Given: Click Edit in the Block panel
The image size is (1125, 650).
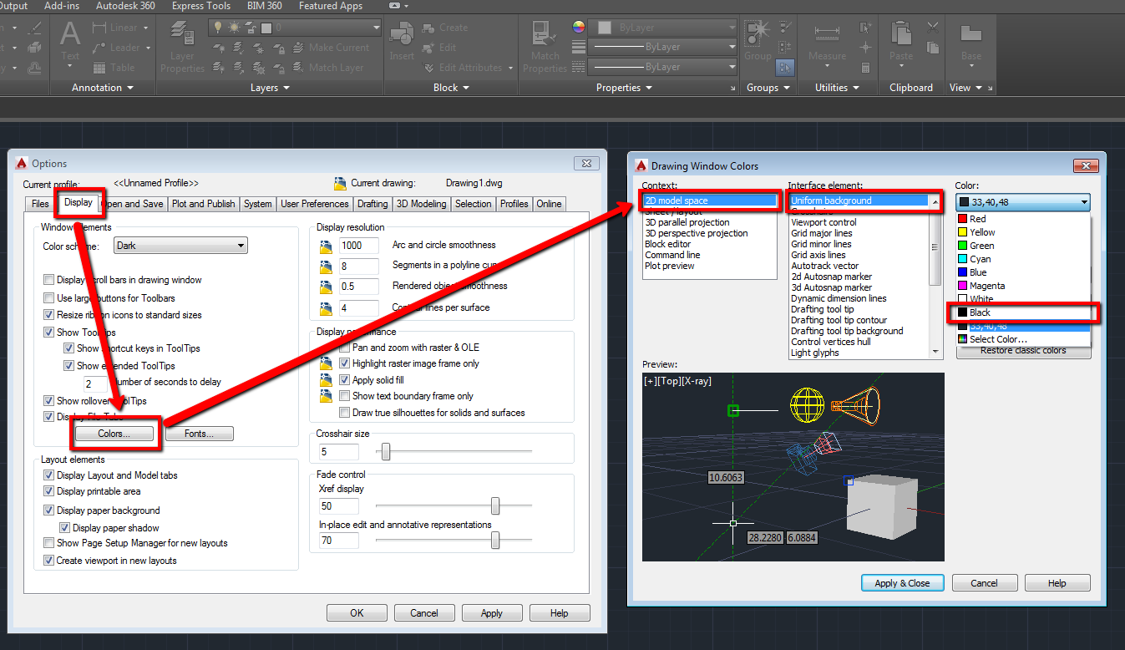Looking at the screenshot, I should pyautogui.click(x=440, y=48).
